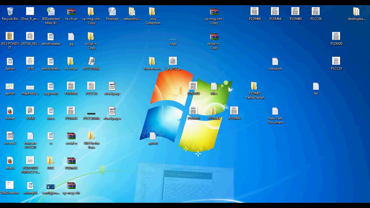
Task: Select the 95830 document icon
Action: point(30,111)
